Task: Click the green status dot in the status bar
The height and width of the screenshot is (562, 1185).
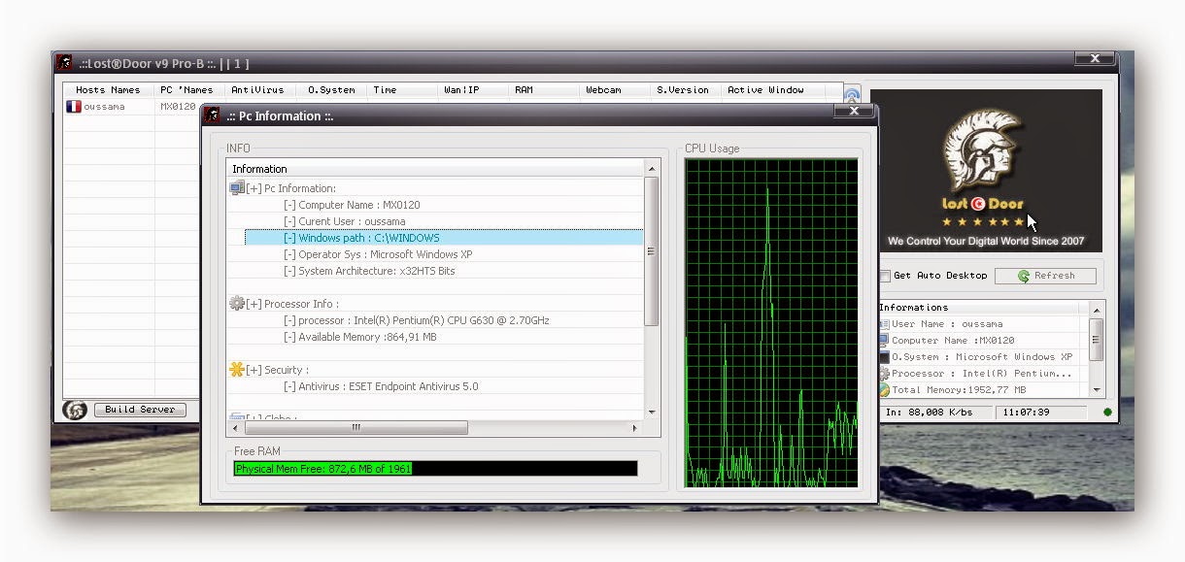Action: (x=1107, y=413)
